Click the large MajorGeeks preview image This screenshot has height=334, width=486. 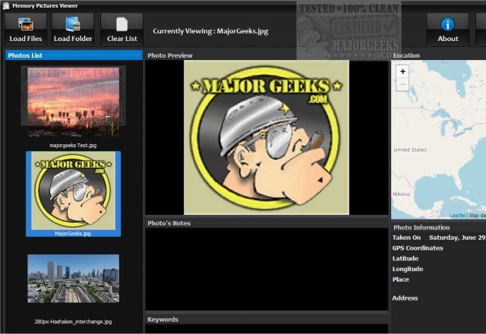tap(266, 137)
